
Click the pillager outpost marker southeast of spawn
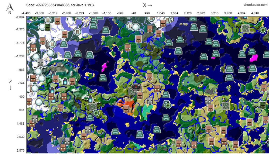[x=150, y=101]
